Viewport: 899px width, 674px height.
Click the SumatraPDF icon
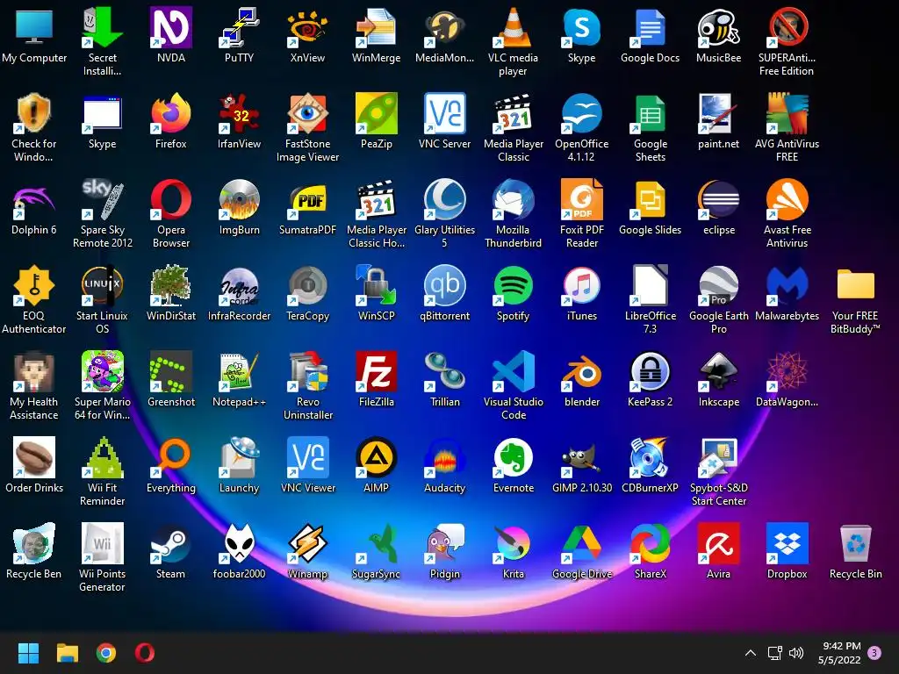point(307,199)
